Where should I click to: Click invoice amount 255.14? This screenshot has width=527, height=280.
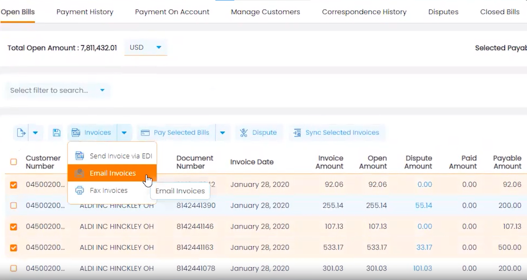333,205
